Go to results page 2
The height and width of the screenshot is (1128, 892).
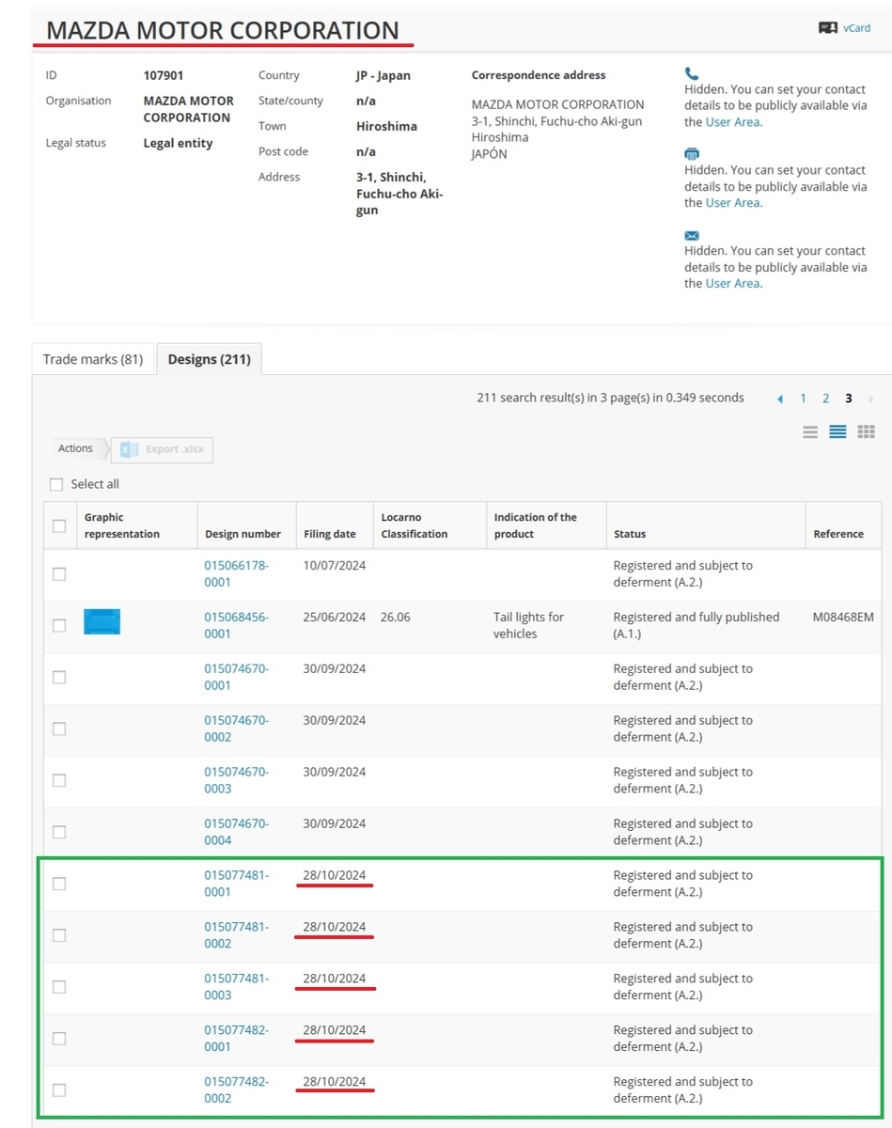[825, 399]
